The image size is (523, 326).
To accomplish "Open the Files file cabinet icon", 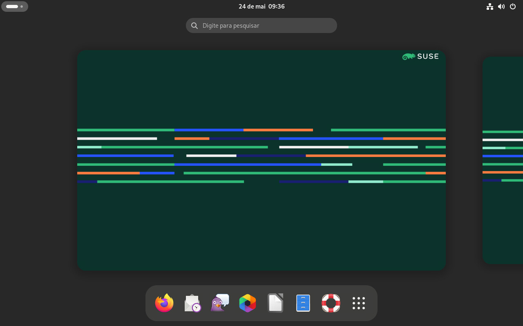I will pos(303,303).
